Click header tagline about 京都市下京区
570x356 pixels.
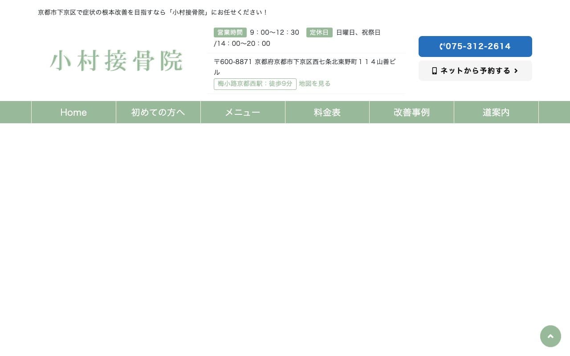coord(153,12)
